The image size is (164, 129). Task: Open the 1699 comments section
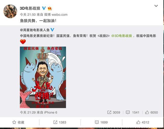(101, 122)
